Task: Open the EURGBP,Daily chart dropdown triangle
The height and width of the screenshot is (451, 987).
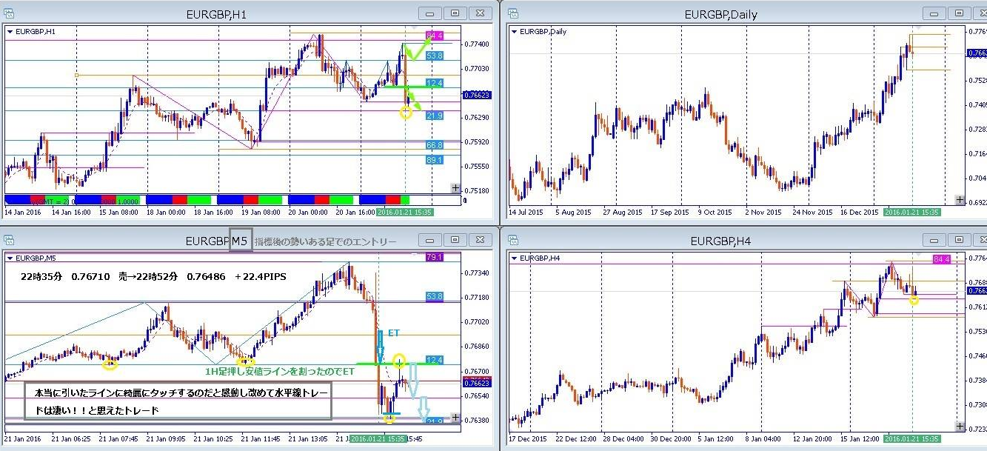Action: (x=515, y=32)
